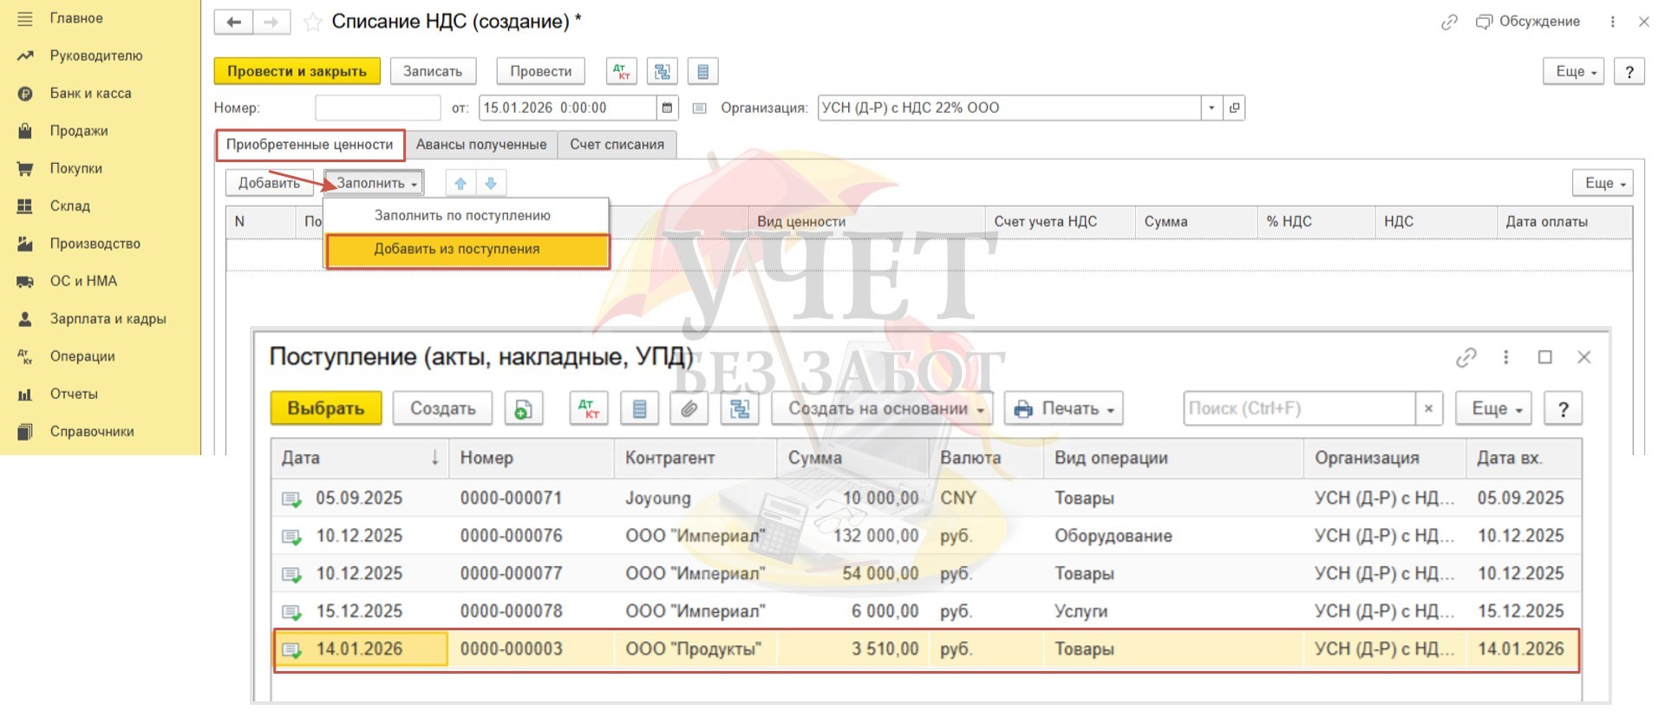This screenshot has height=717, width=1665.
Task: Click the move row down arrow
Action: [x=491, y=183]
